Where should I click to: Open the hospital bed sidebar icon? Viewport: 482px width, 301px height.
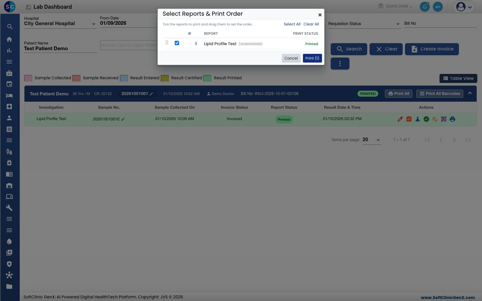point(9,95)
